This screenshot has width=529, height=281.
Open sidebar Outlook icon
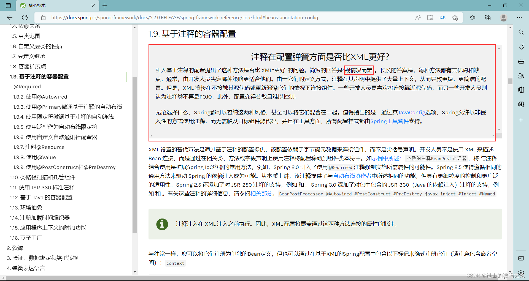click(521, 104)
